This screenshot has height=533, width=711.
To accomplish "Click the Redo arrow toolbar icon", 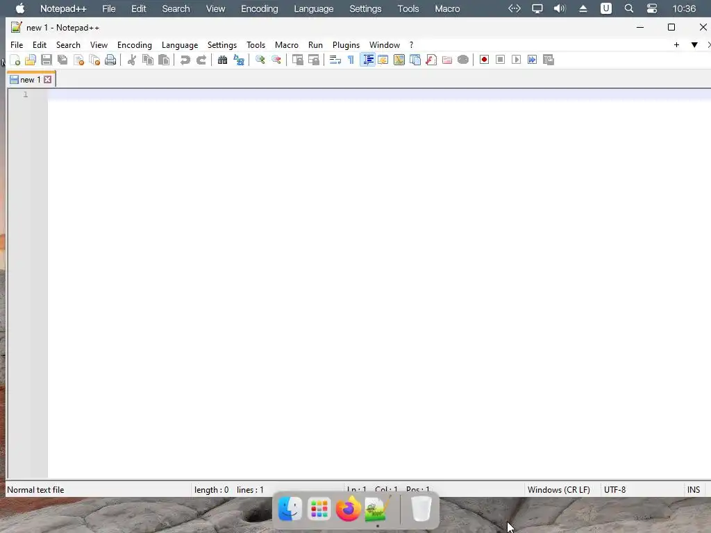I will [x=201, y=60].
